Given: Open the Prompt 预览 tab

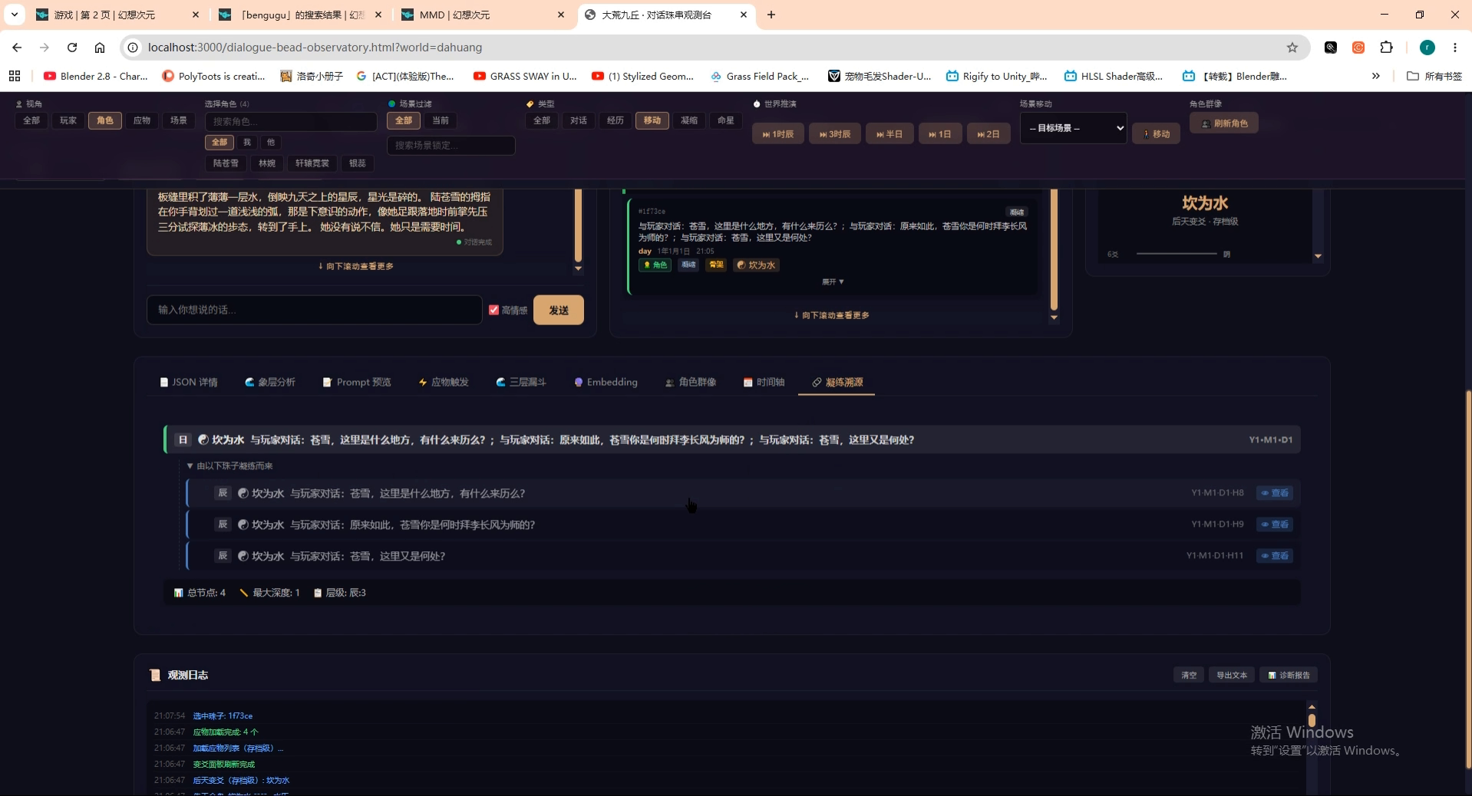Looking at the screenshot, I should coord(357,382).
